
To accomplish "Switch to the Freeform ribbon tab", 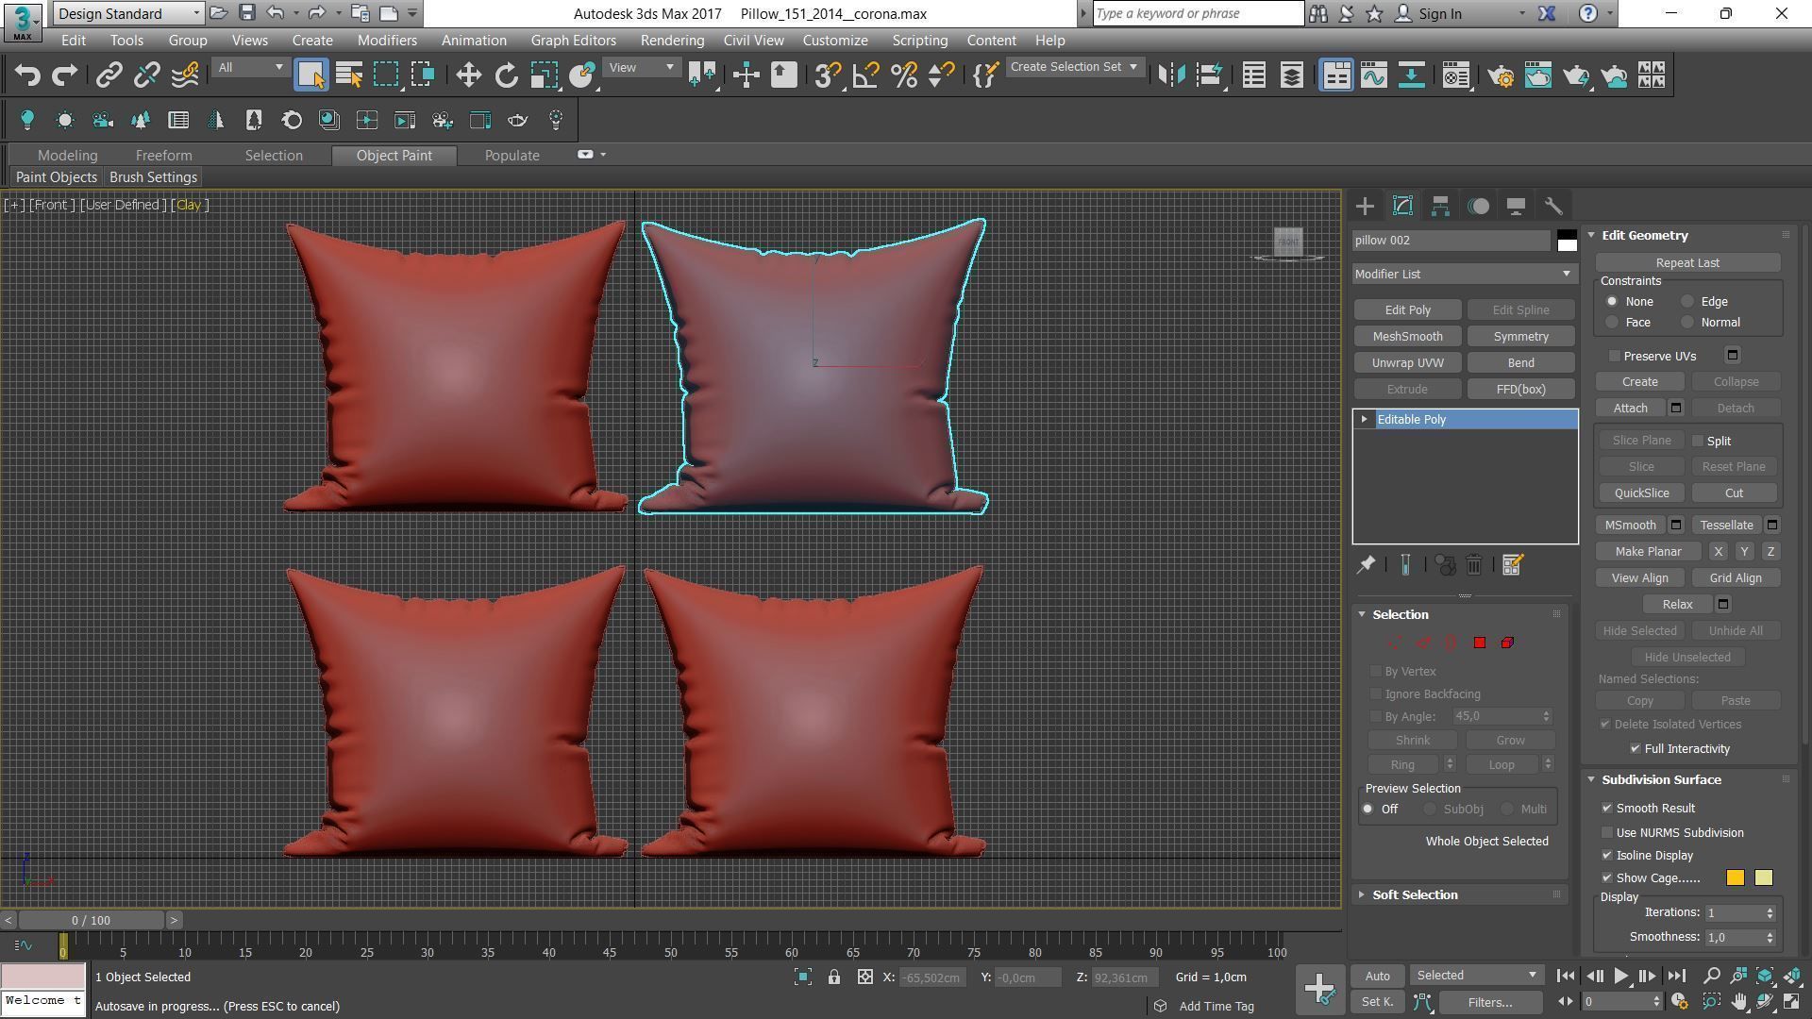I will (163, 156).
